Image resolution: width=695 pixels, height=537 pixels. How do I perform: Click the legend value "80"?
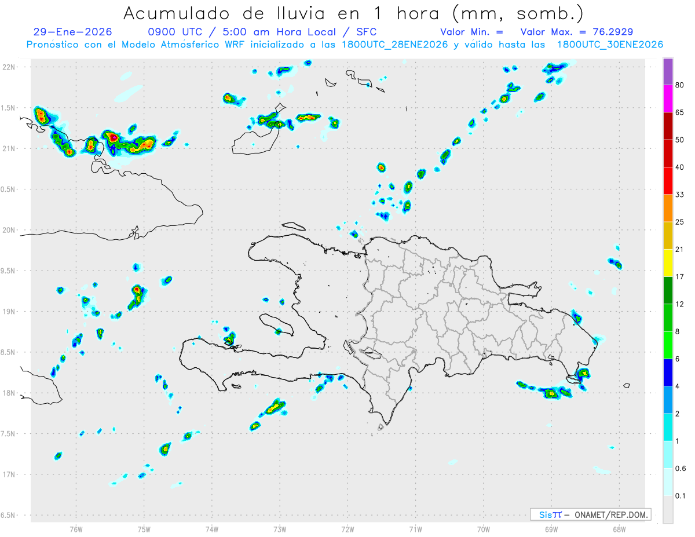click(x=680, y=85)
